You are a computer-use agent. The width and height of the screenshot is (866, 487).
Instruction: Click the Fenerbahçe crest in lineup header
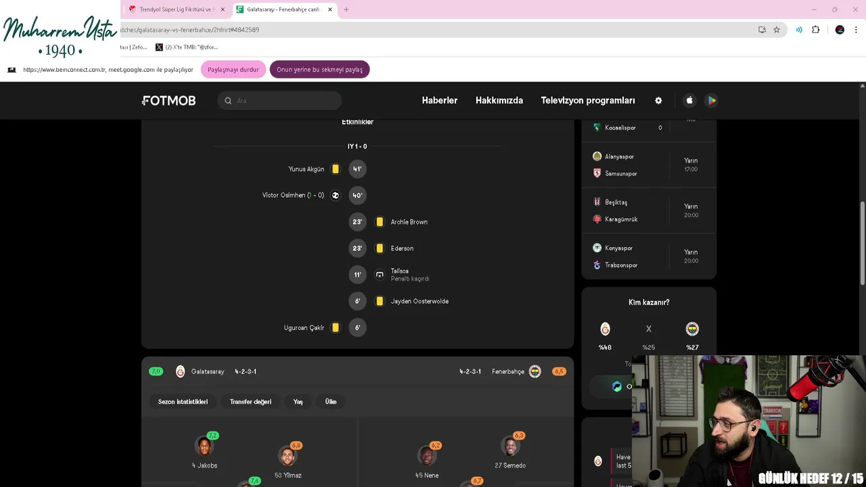(535, 371)
